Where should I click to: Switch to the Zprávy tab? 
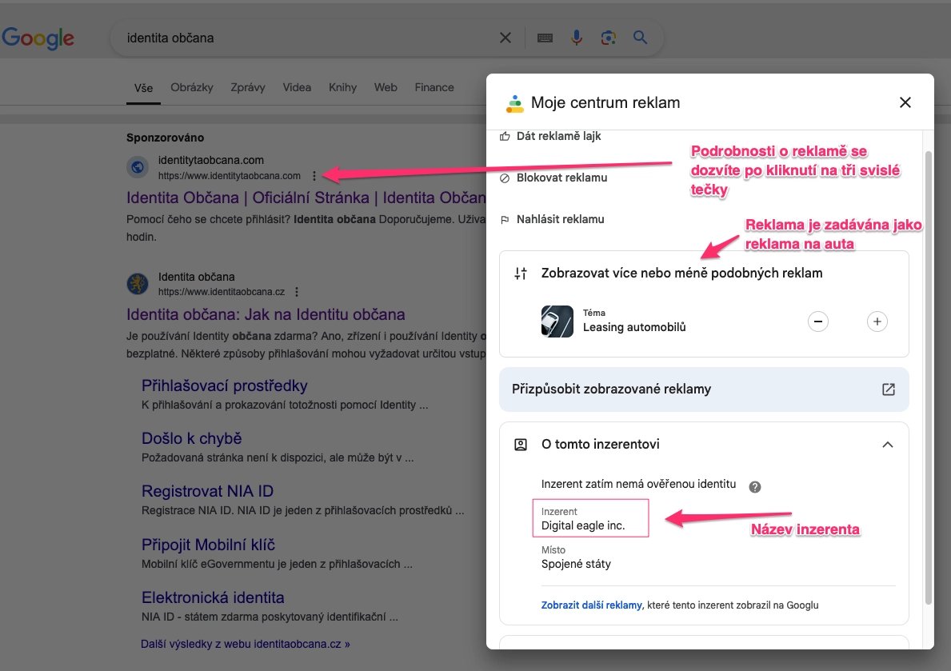pyautogui.click(x=247, y=87)
